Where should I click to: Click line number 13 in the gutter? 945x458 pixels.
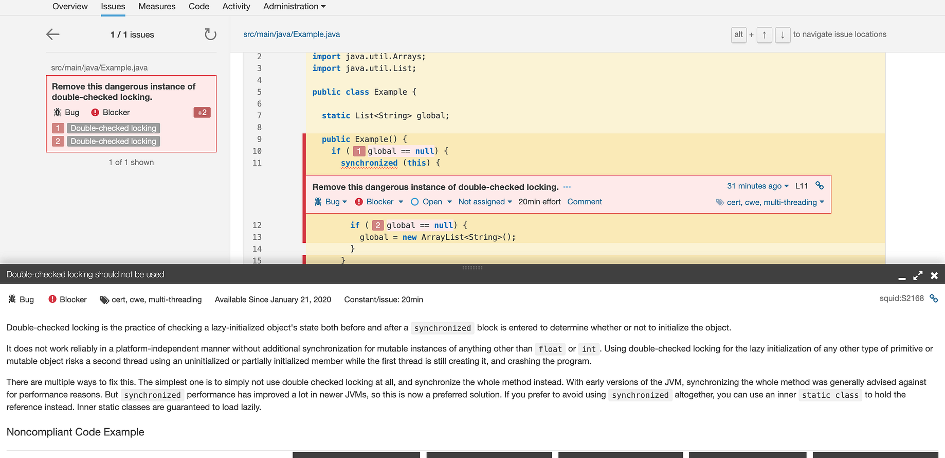257,237
